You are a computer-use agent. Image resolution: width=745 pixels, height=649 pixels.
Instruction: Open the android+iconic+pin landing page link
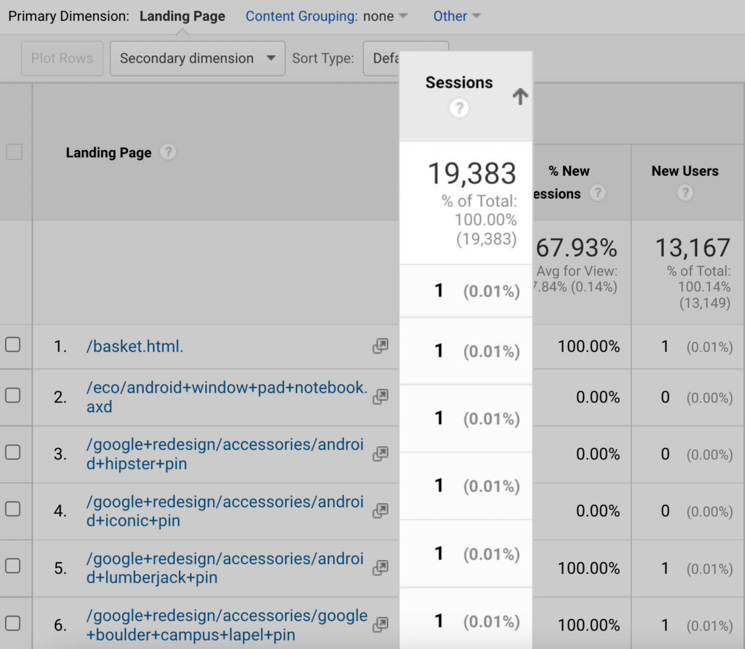coord(224,510)
